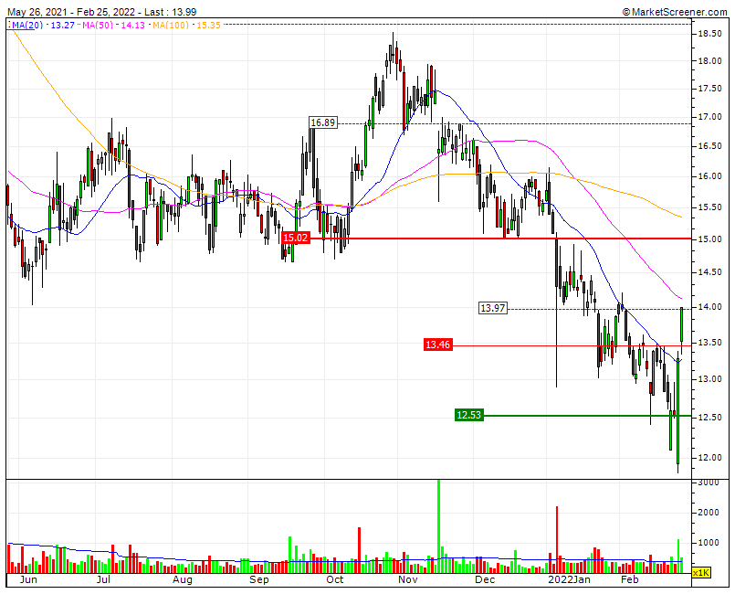The height and width of the screenshot is (594, 735).
Task: Toggle the MA(50) legend entry
Action: coord(96,28)
